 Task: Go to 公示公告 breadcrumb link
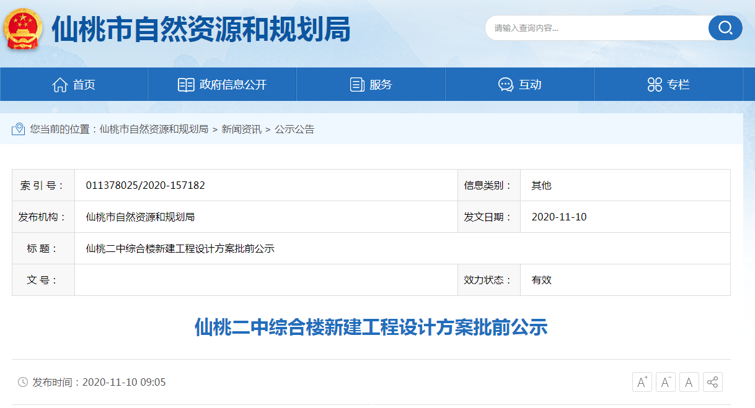294,129
